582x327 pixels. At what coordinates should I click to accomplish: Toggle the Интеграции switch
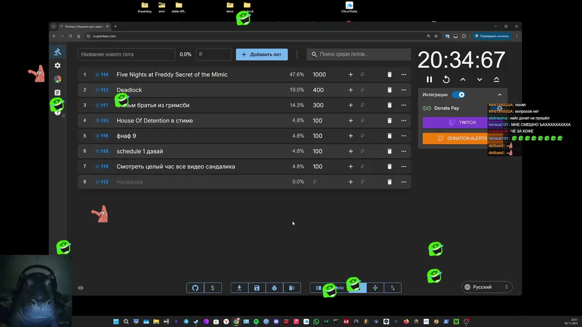coord(459,95)
